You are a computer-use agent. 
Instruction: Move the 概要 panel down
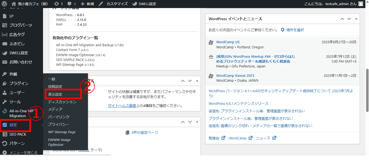pyautogui.click(x=190, y=122)
